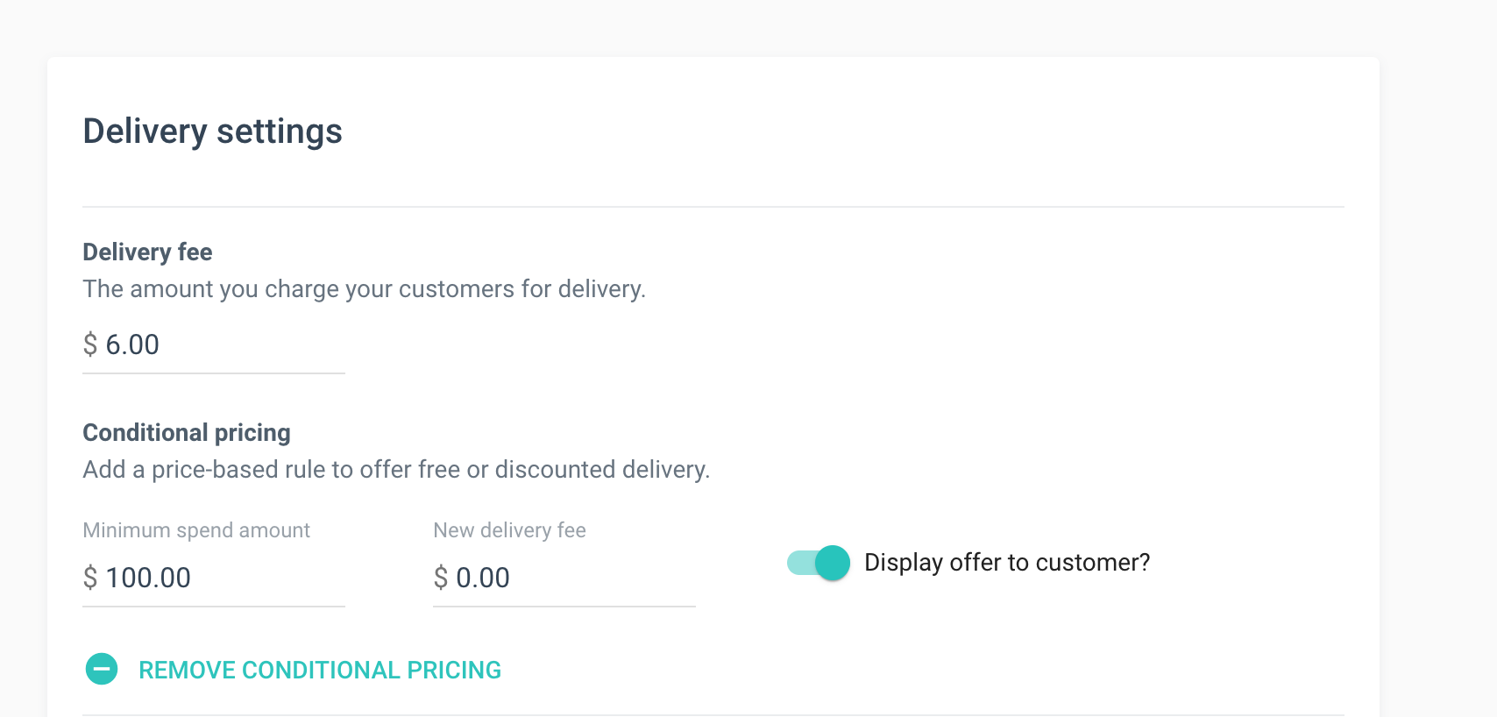Click the dollar sign in Delivery fee field
The height and width of the screenshot is (717, 1497).
(x=90, y=344)
